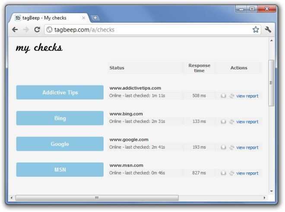Click the globe site icon in address bar
Viewport: 285px width, 212px height.
(x=49, y=30)
